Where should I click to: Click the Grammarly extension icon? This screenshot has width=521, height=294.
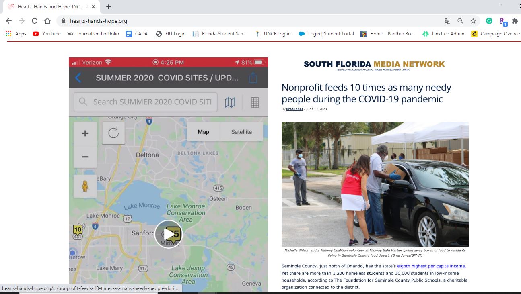pos(489,21)
